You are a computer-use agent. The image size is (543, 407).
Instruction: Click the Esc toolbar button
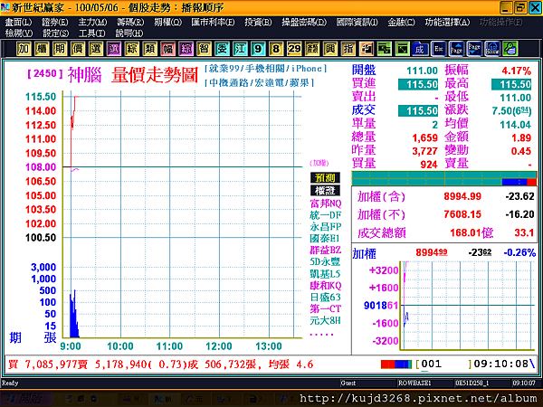[438, 49]
